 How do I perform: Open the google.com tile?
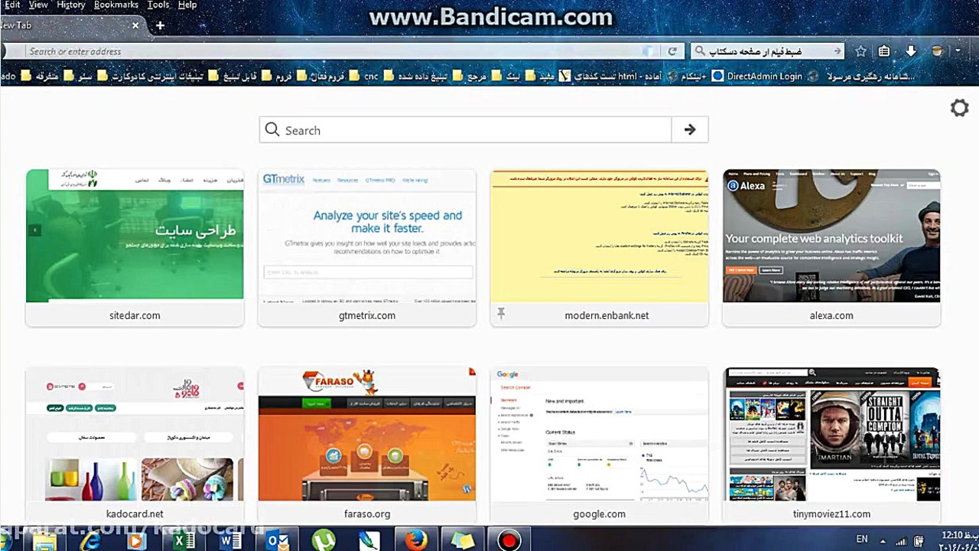point(600,445)
